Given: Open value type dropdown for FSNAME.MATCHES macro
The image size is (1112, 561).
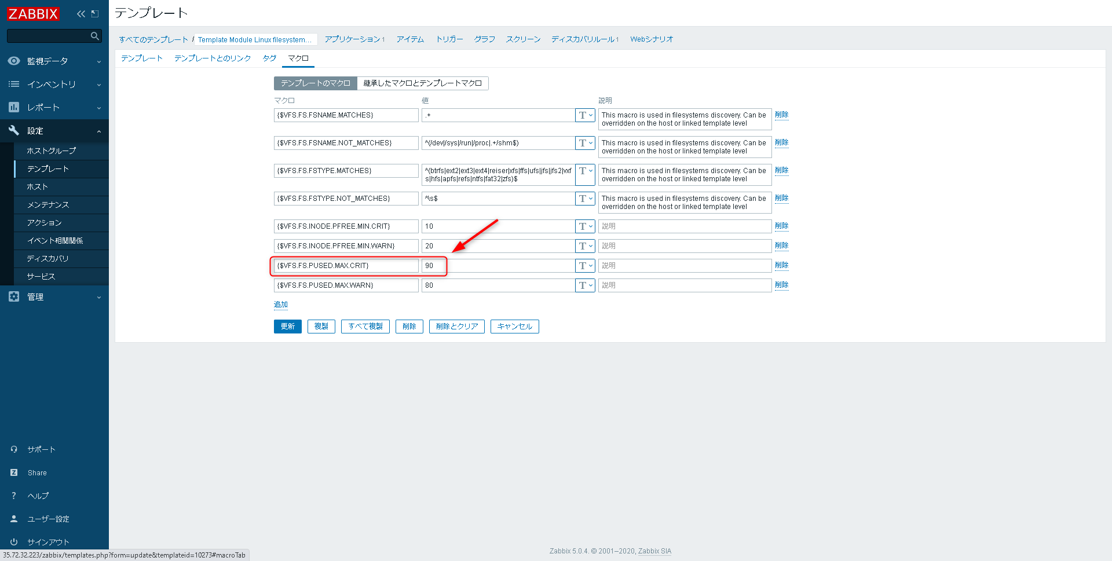Looking at the screenshot, I should coord(585,115).
